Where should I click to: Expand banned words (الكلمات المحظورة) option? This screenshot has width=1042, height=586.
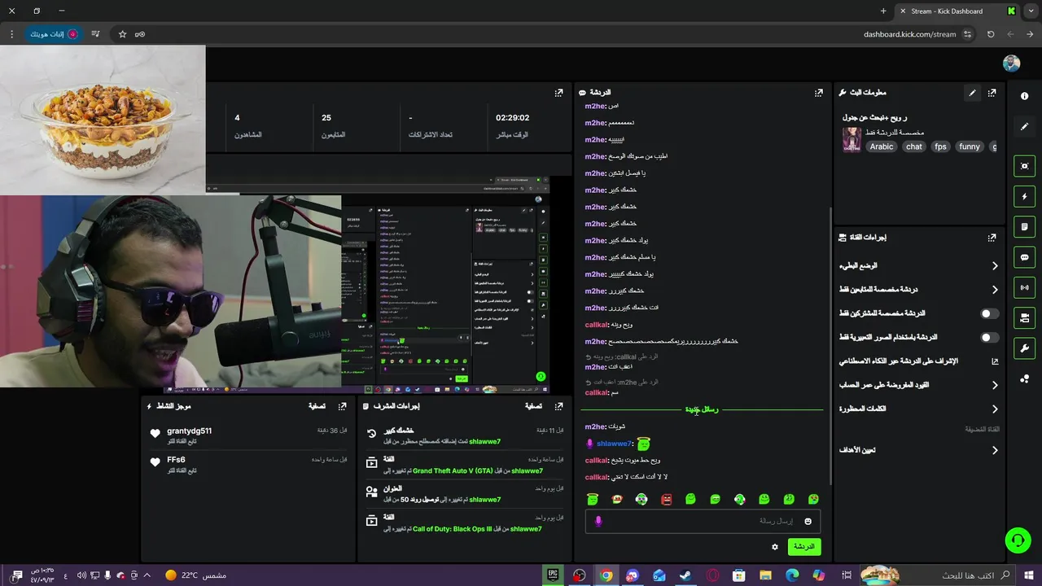[995, 409]
